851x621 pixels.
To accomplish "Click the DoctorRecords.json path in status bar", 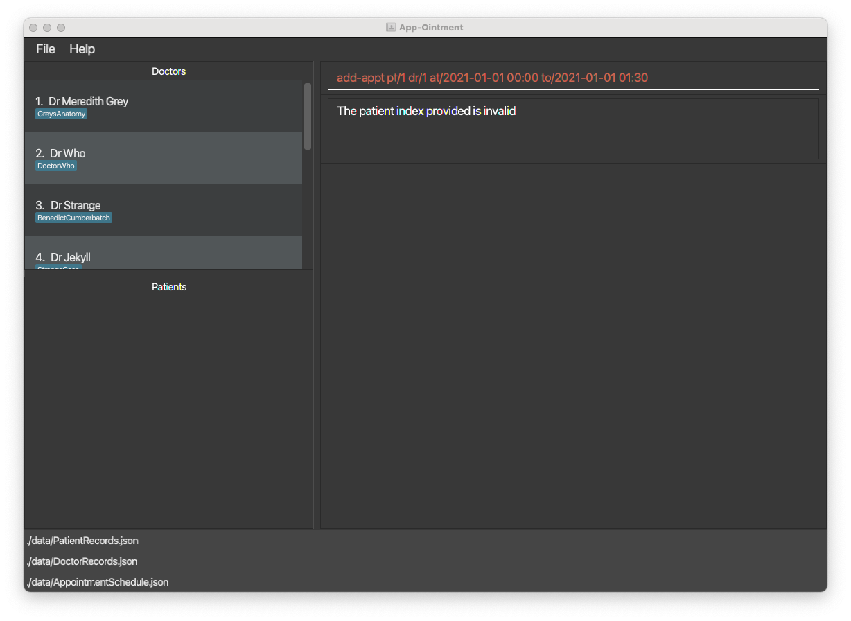I will click(82, 561).
